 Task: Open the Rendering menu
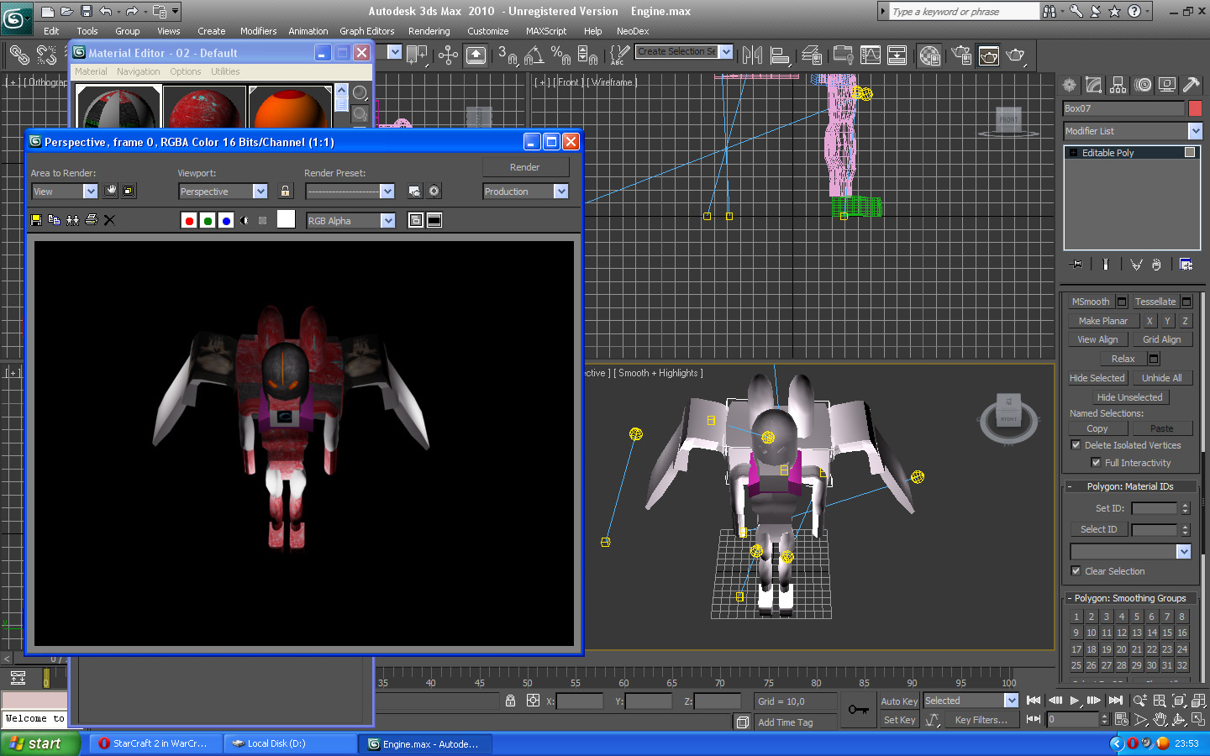point(429,31)
